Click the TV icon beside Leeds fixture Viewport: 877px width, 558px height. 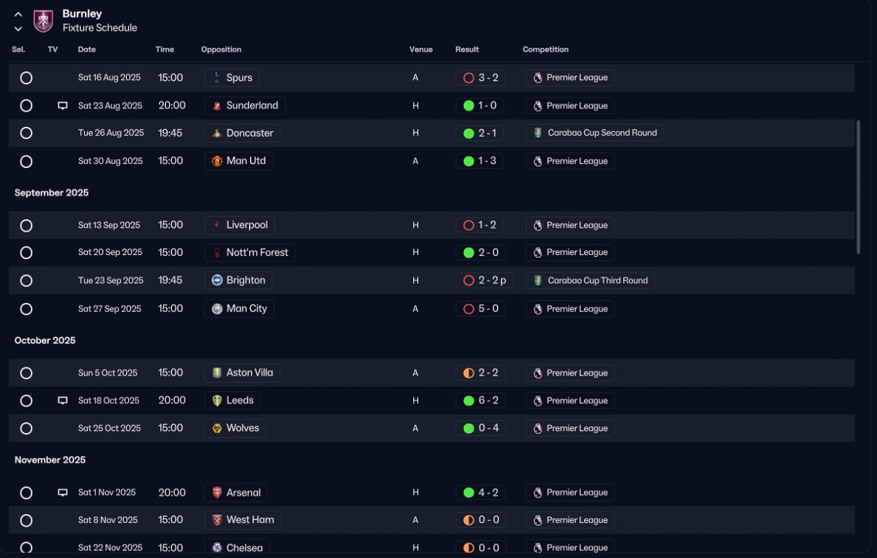pyautogui.click(x=62, y=400)
